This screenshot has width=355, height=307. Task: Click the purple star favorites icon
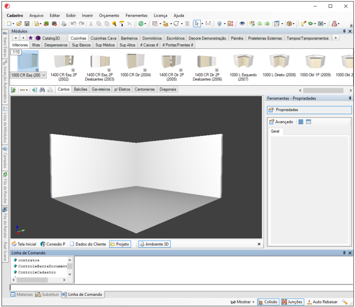pyautogui.click(x=31, y=38)
